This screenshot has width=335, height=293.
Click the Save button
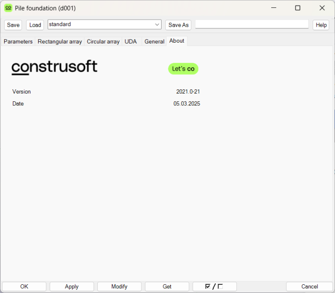coord(13,25)
